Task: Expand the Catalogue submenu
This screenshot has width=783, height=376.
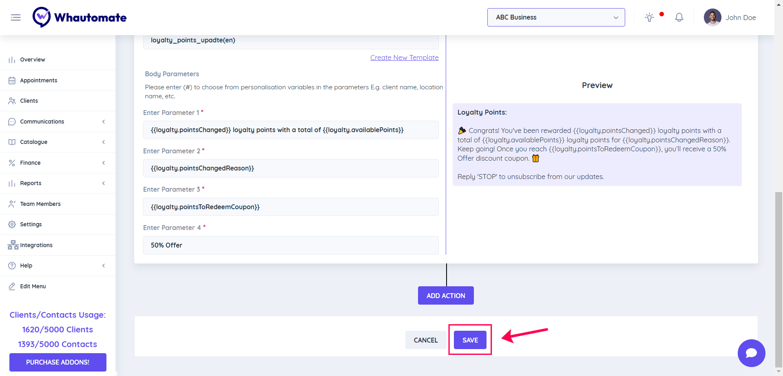Action: point(104,142)
